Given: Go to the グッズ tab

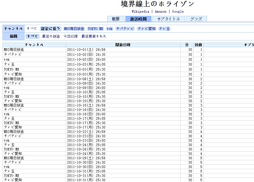Looking at the screenshot, I should pyautogui.click(x=196, y=19).
